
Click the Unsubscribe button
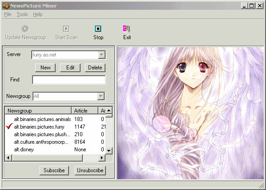pos(90,170)
